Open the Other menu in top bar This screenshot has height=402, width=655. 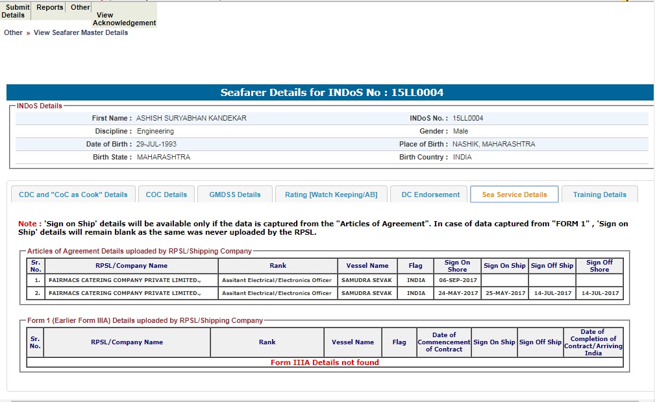coord(80,8)
